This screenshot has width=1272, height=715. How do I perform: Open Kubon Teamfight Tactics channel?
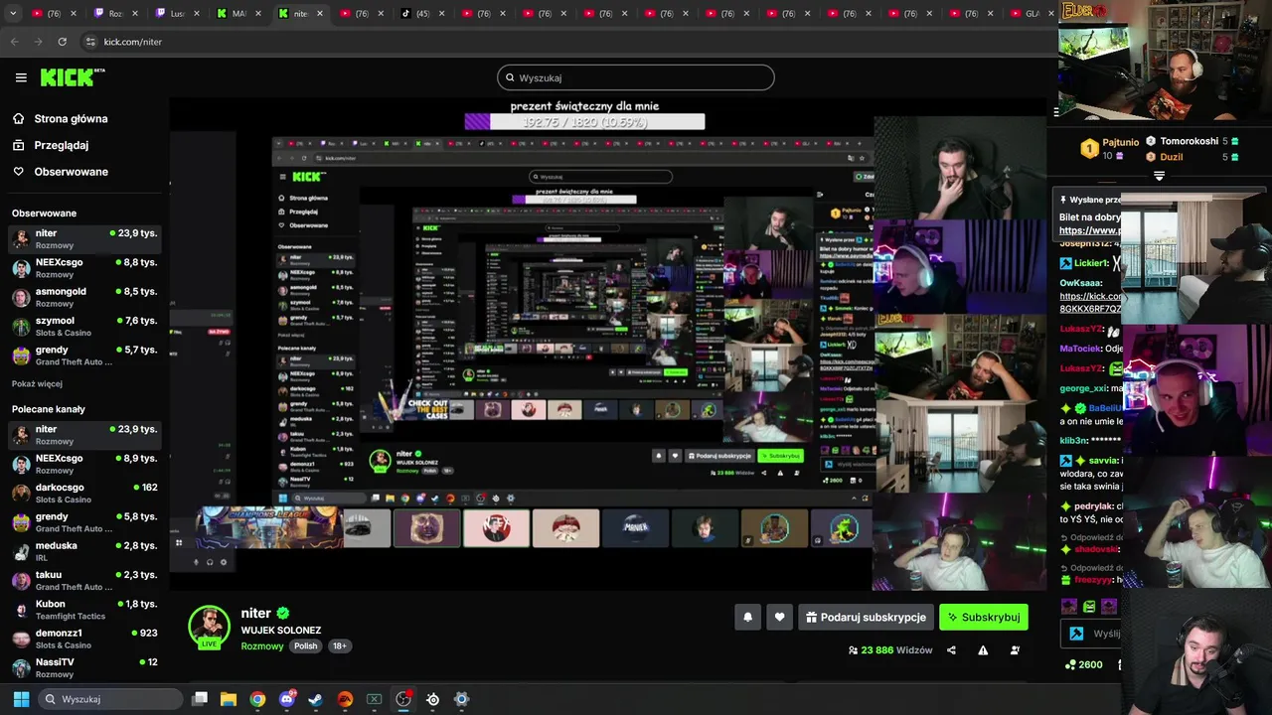tap(83, 610)
